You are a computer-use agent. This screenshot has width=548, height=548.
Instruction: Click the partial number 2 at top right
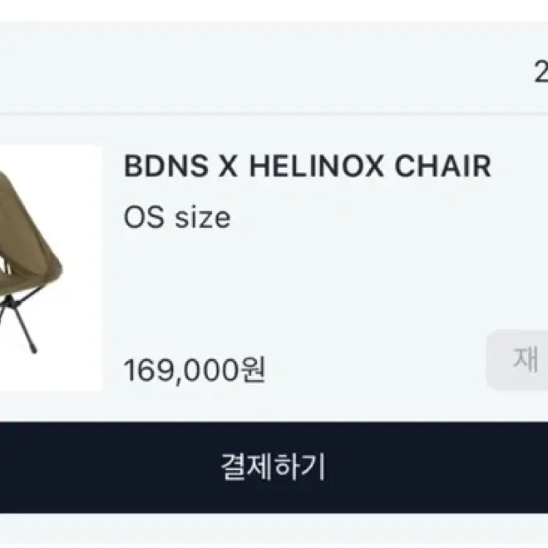click(541, 72)
